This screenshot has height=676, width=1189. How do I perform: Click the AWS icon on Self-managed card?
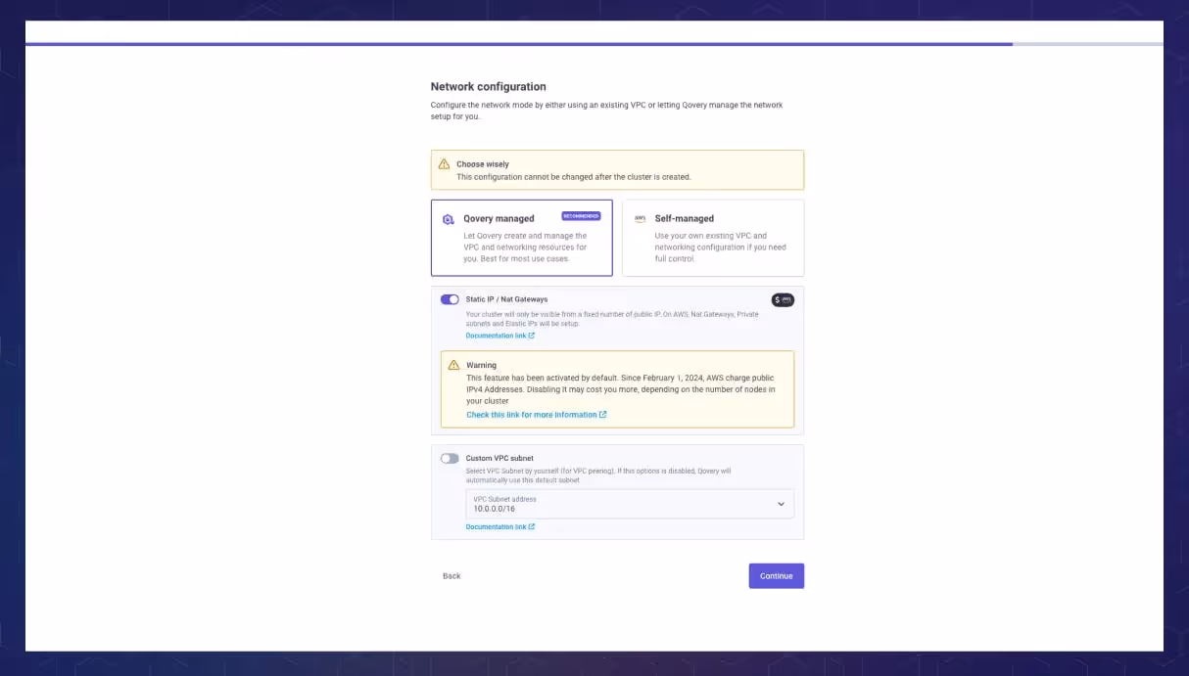point(640,218)
